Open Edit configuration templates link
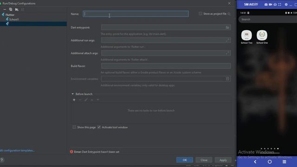Image resolution: width=297 pixels, height=167 pixels. (x=17, y=150)
